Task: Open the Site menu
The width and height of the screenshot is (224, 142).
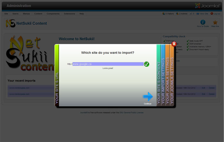Action: tap(6, 14)
